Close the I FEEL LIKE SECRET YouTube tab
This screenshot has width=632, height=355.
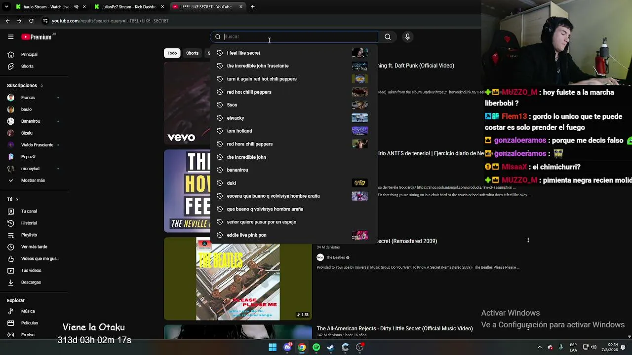pos(241,7)
